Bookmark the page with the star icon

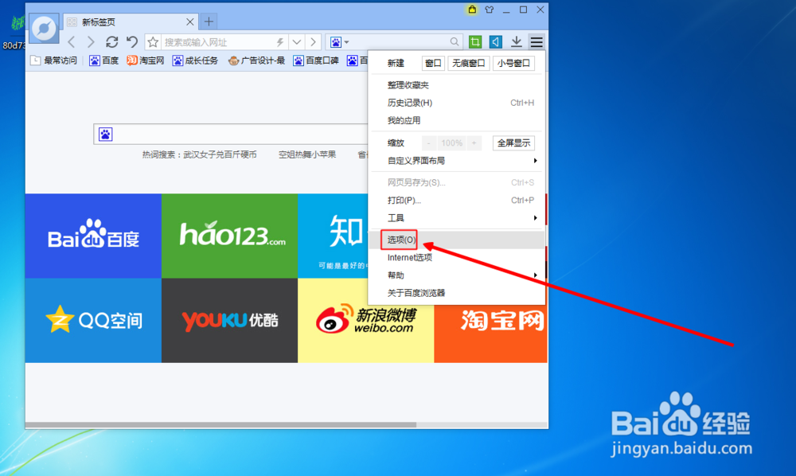[x=153, y=42]
